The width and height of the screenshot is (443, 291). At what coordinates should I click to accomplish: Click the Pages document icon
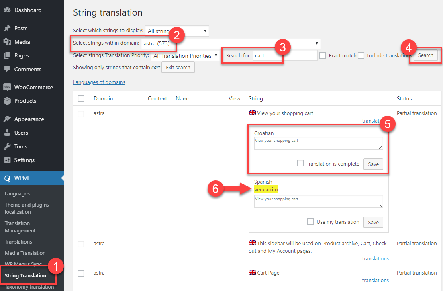(7, 55)
